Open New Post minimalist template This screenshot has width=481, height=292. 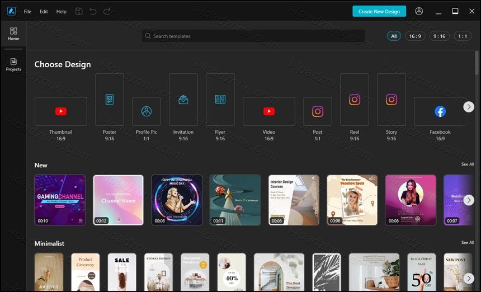pos(458,272)
